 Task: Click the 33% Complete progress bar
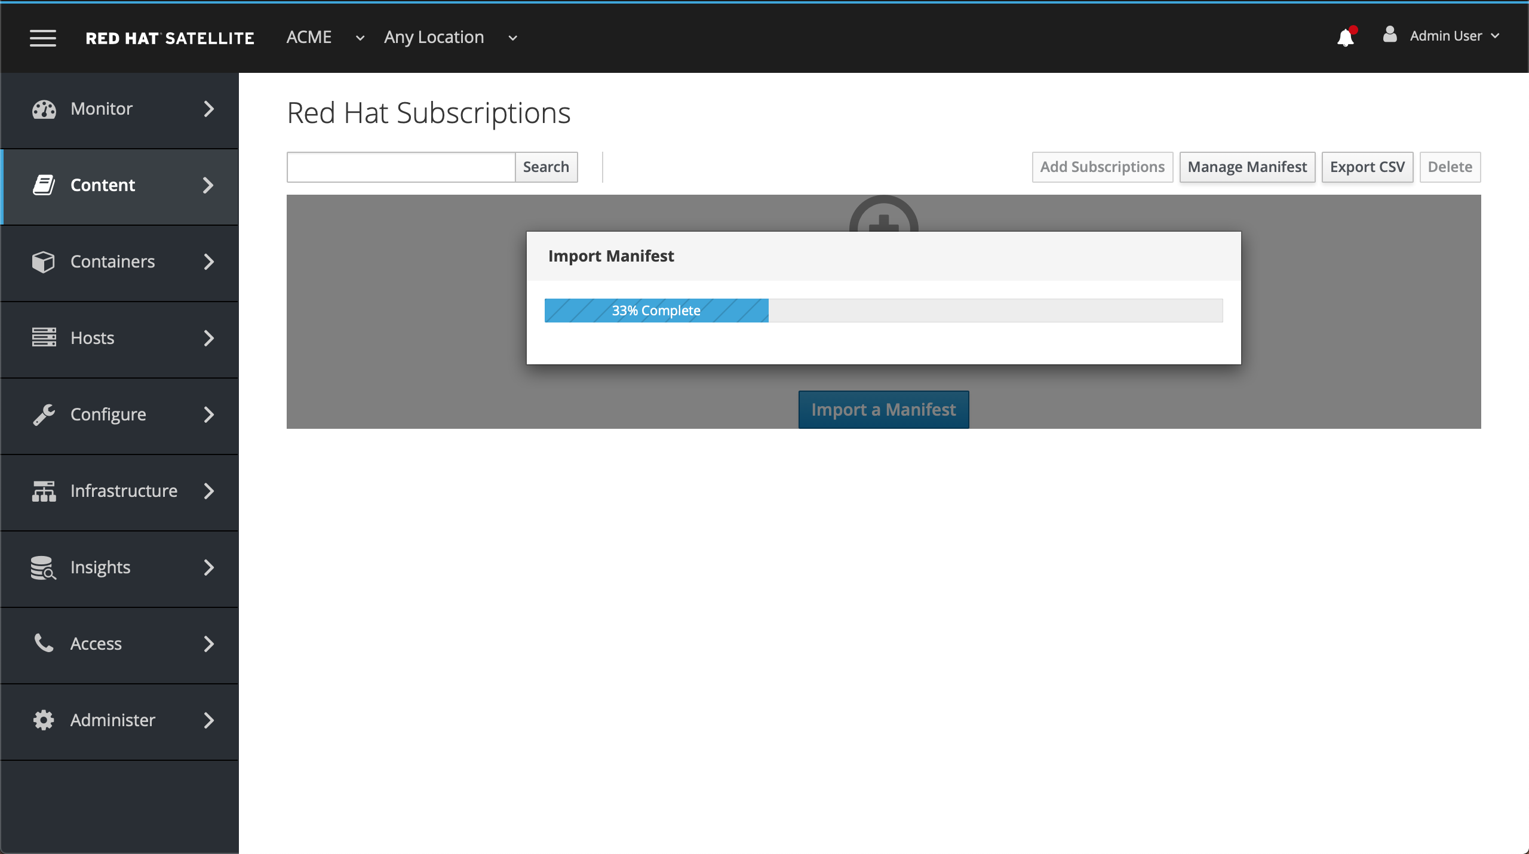click(x=883, y=311)
